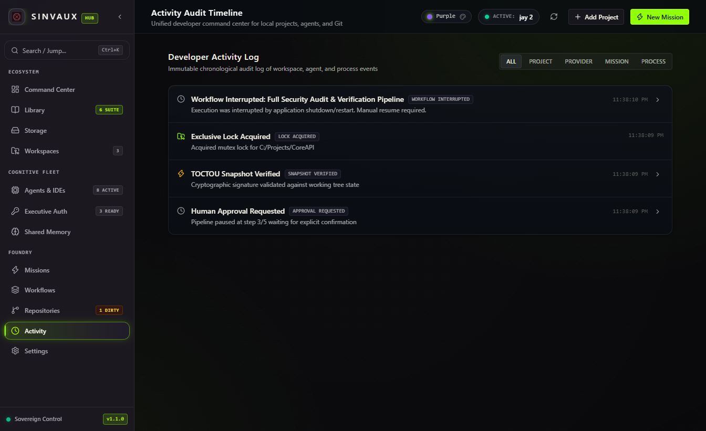This screenshot has height=431, width=706.
Task: Open the Library section
Action: point(67,110)
